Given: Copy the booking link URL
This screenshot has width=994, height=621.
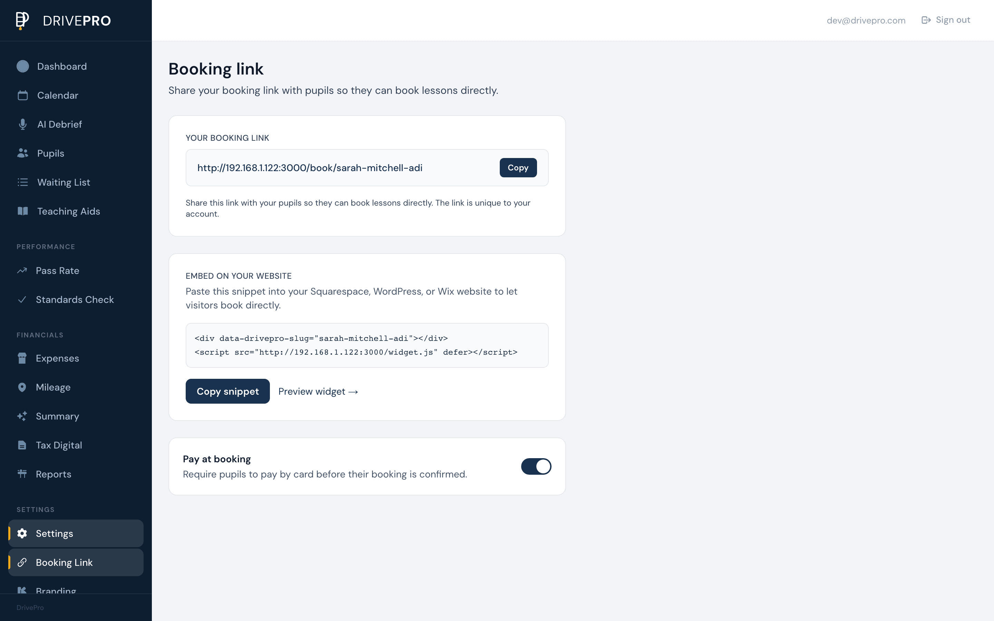Looking at the screenshot, I should pos(518,168).
